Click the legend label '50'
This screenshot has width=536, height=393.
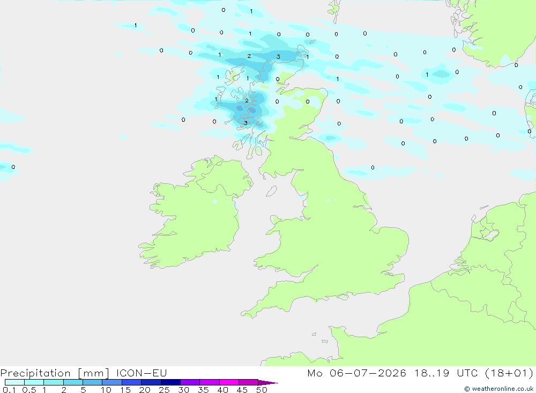(262, 390)
